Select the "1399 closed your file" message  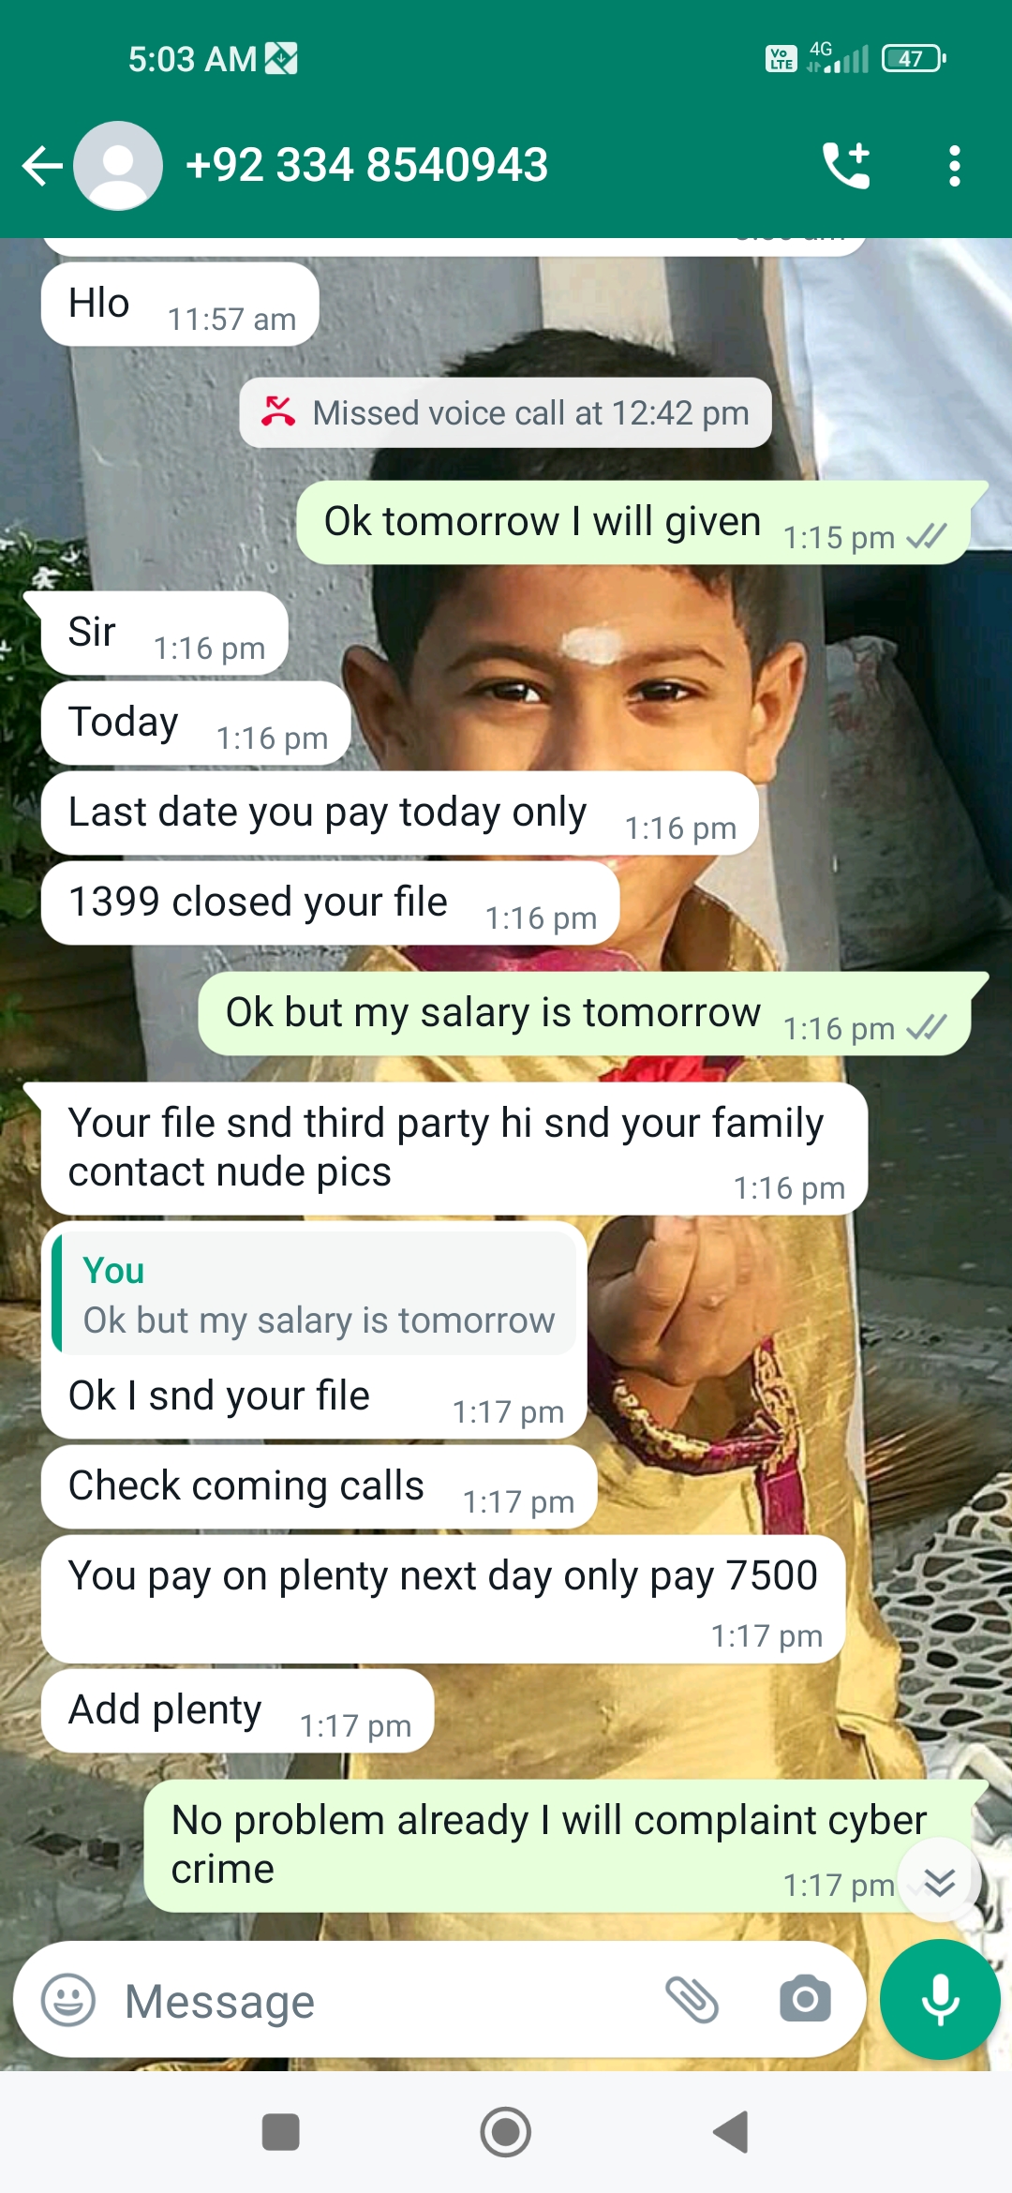pos(331,903)
